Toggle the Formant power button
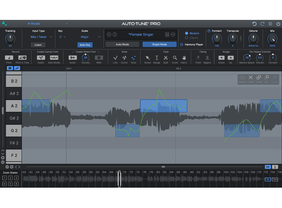 [209, 31]
